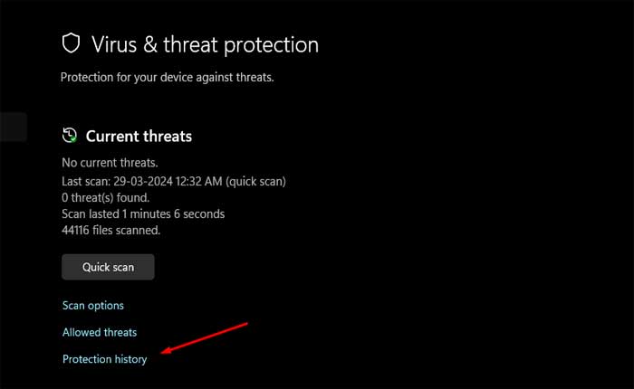Click the '(quick scan)' scan type text
The height and width of the screenshot is (389, 634).
point(257,181)
